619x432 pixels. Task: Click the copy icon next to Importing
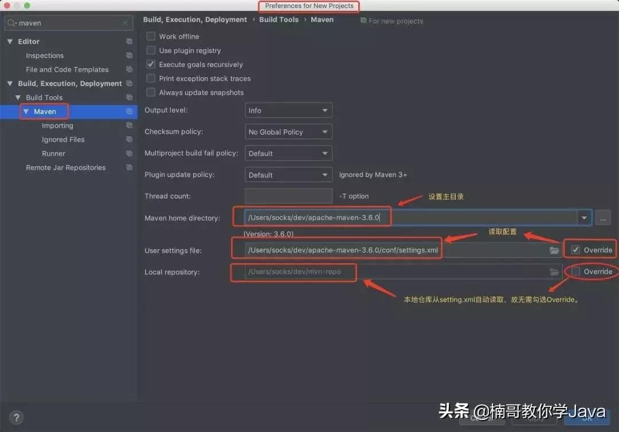click(x=130, y=125)
